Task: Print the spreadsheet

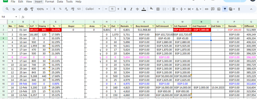Action: [x=26, y=9]
